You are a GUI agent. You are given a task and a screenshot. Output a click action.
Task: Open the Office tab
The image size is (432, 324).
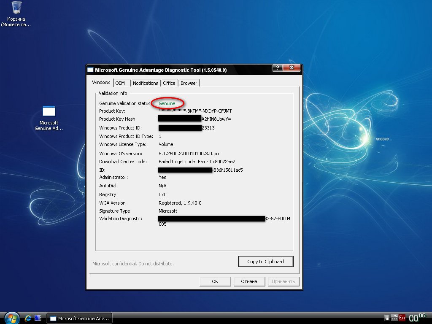169,83
